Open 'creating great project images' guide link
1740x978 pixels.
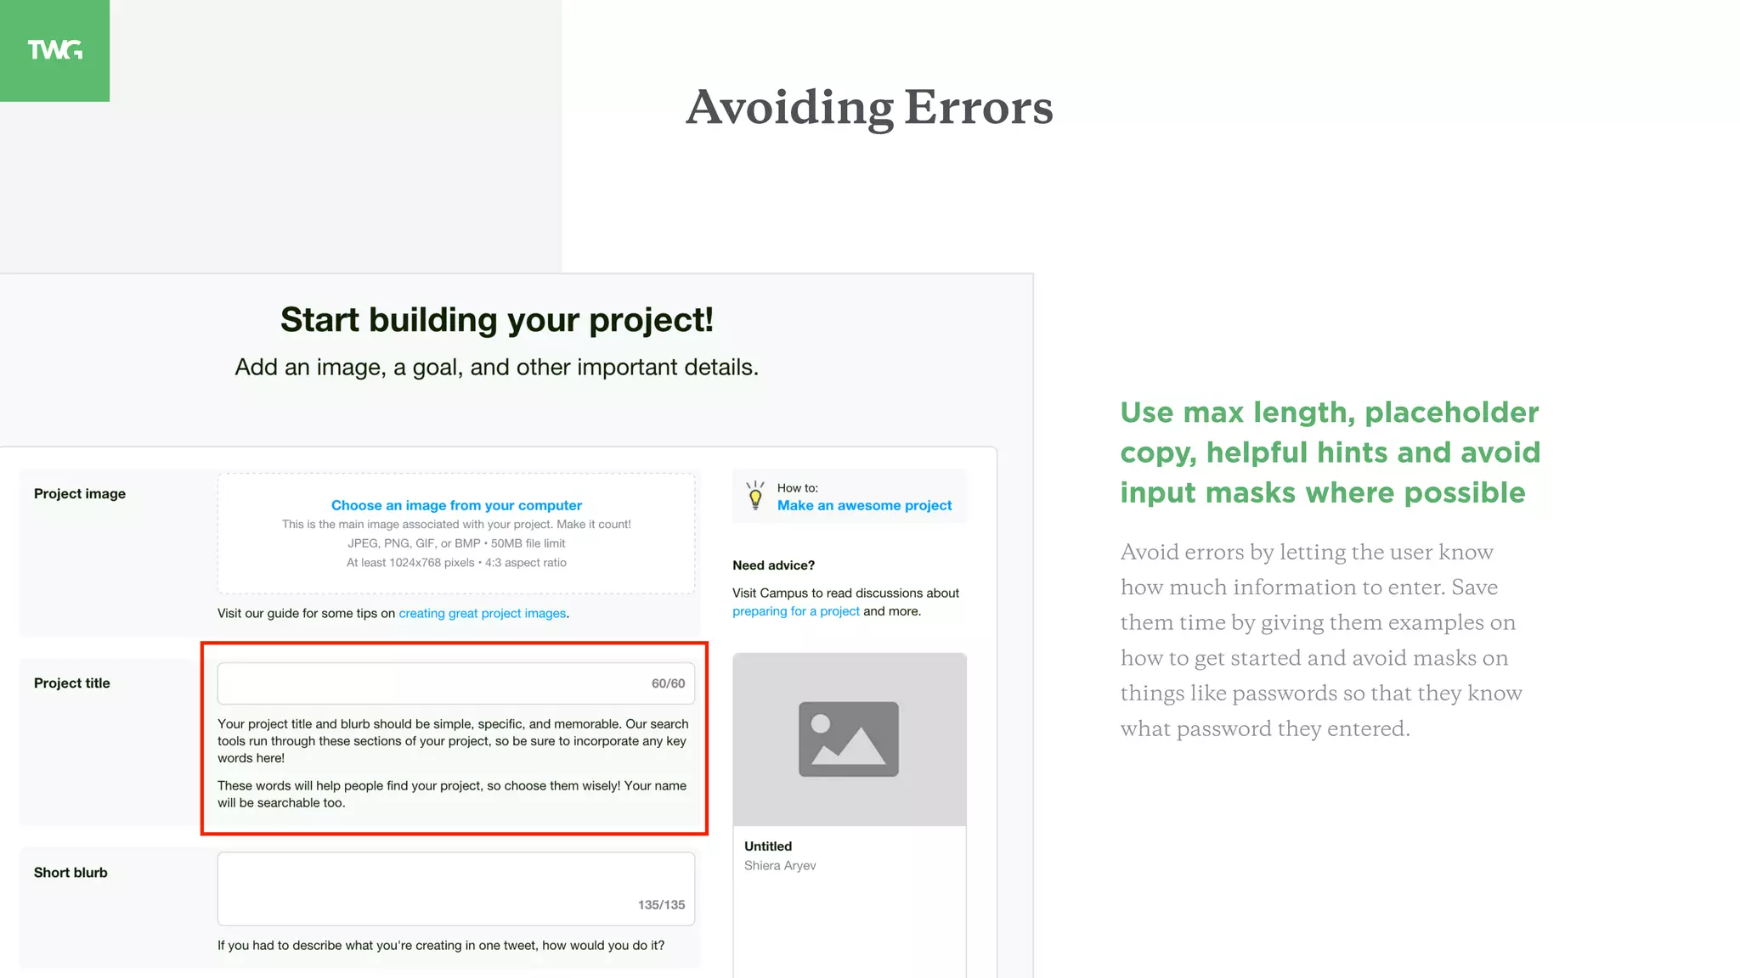[483, 613]
